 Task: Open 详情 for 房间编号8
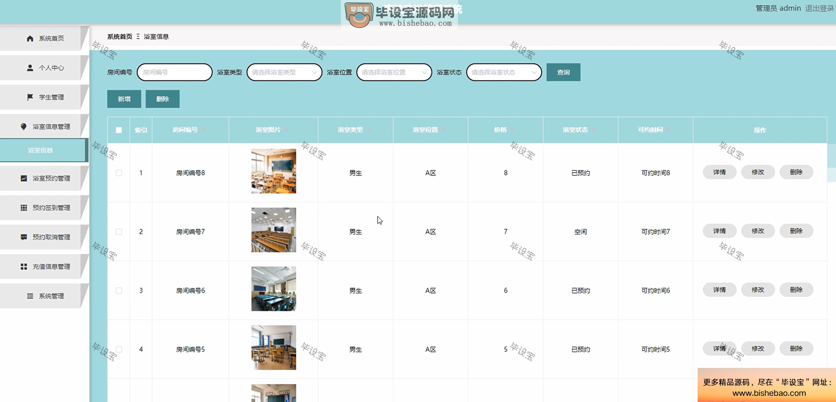[x=720, y=172]
